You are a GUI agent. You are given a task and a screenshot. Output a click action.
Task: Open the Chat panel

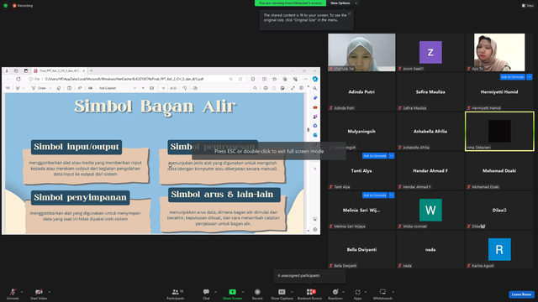[206, 294]
